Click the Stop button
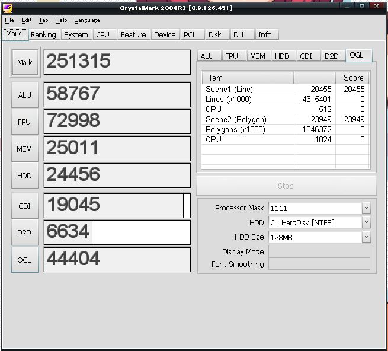 (286, 186)
